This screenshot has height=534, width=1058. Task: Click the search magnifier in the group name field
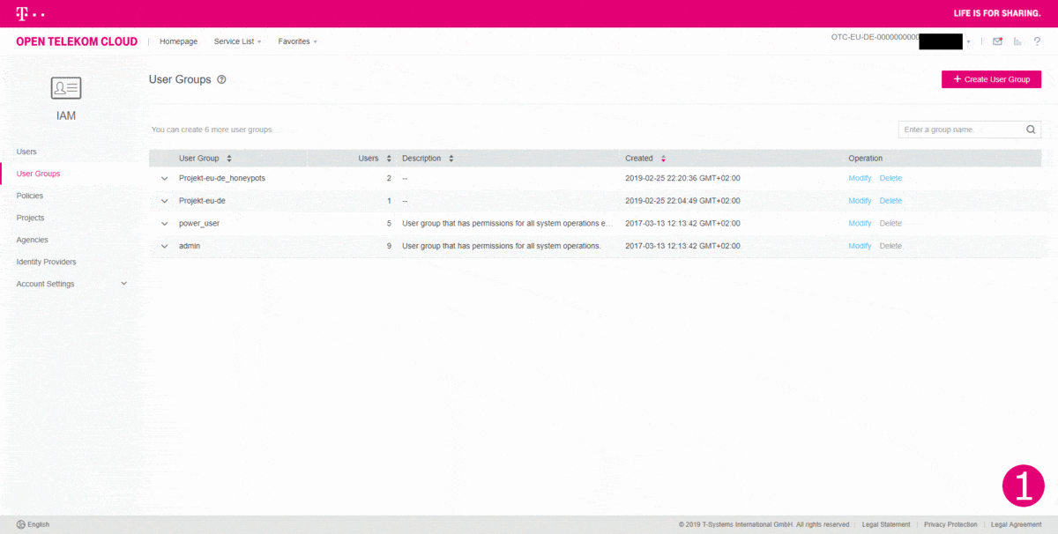point(1031,129)
